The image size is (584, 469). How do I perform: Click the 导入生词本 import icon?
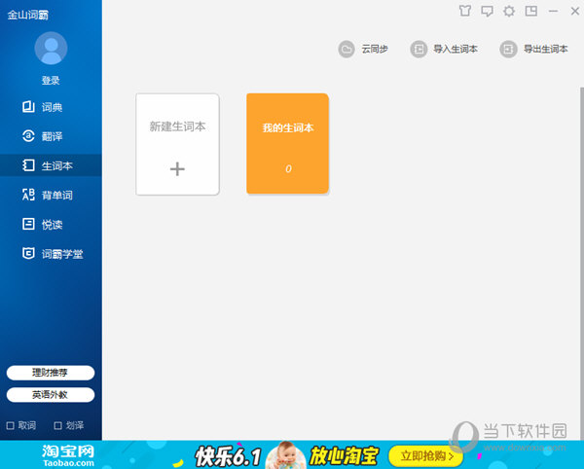point(419,49)
